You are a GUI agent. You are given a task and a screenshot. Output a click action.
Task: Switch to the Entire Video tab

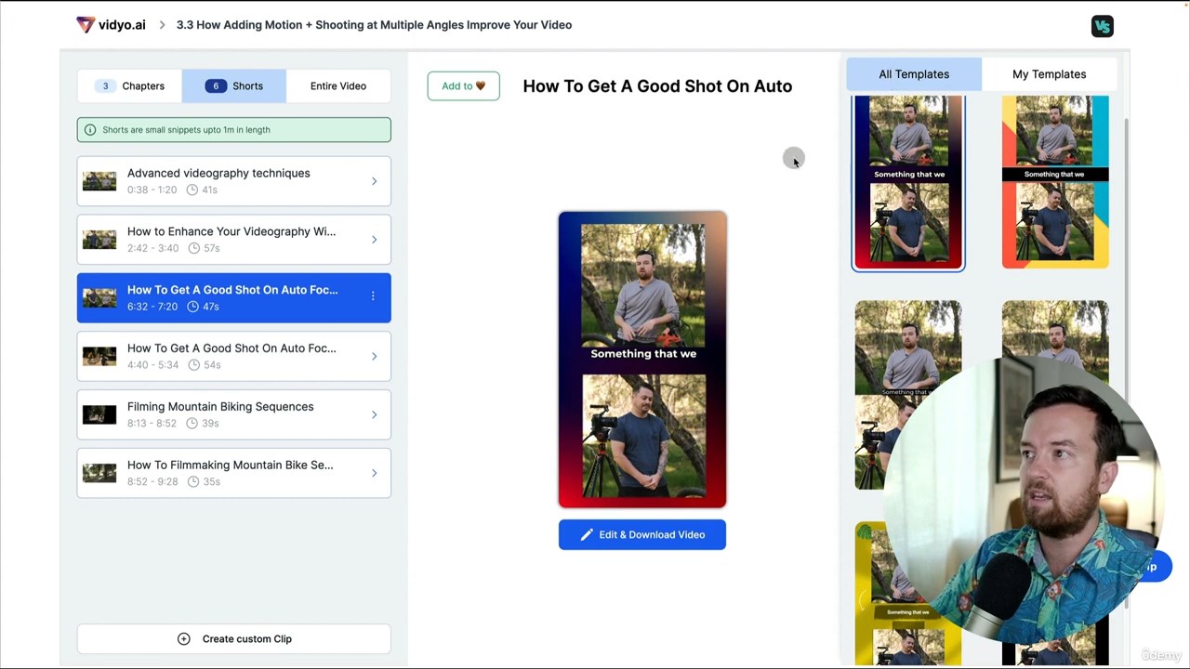337,86
